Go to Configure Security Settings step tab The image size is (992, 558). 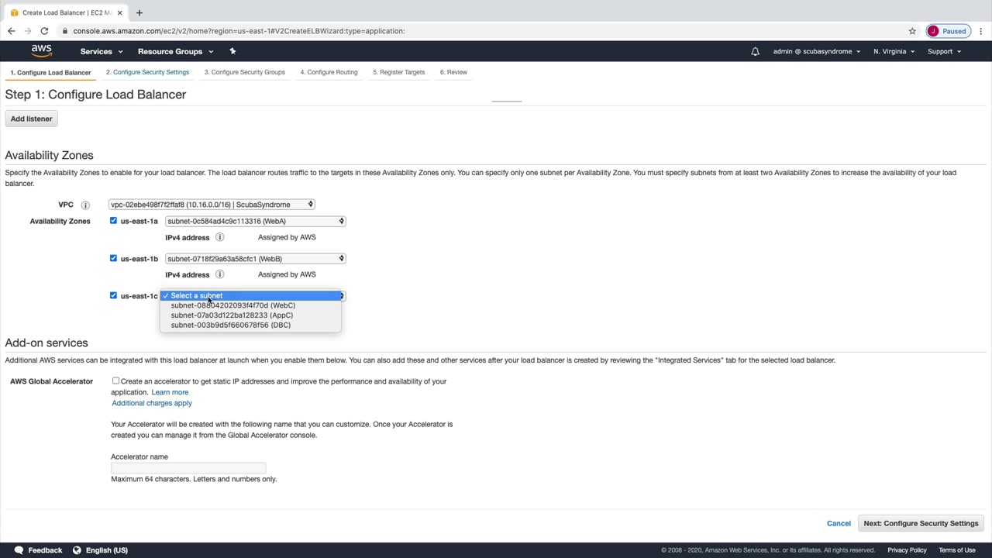click(147, 72)
